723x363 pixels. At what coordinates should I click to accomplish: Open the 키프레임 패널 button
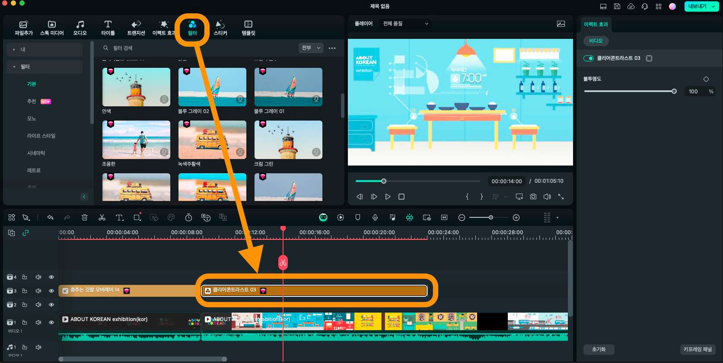tap(698, 349)
